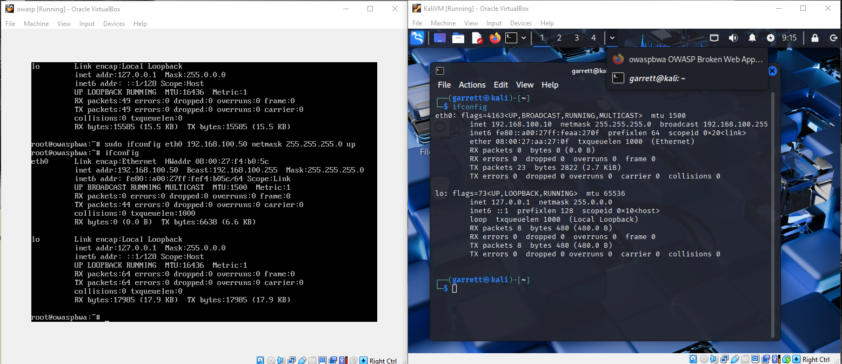Click the USB device icon in KaliVM status bar

click(735, 359)
